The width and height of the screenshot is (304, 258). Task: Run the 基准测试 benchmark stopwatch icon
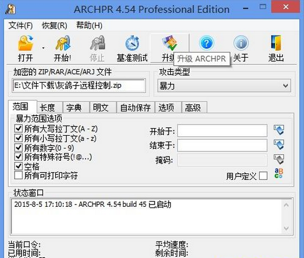132,43
